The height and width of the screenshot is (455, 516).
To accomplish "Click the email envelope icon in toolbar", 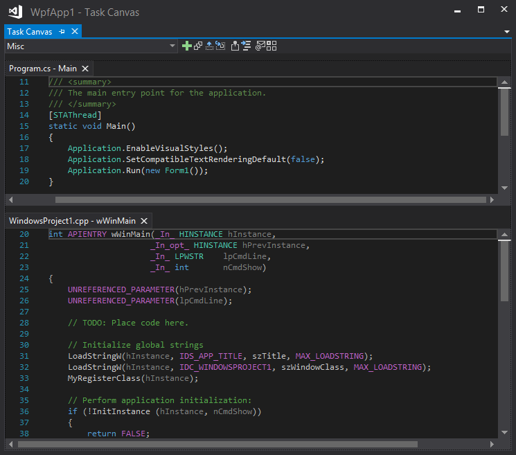I will 260,46.
